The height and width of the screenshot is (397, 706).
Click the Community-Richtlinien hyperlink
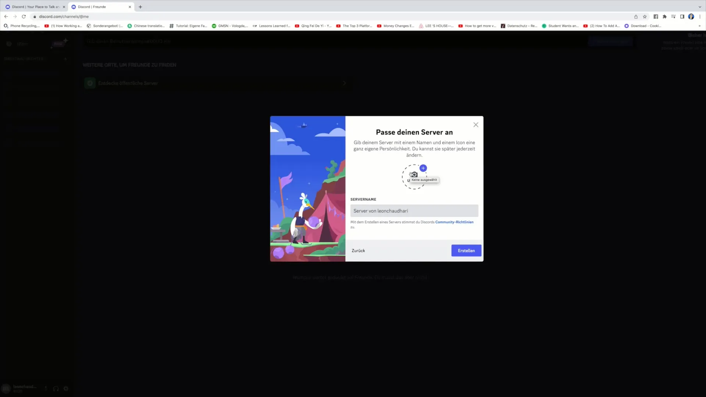pyautogui.click(x=454, y=222)
